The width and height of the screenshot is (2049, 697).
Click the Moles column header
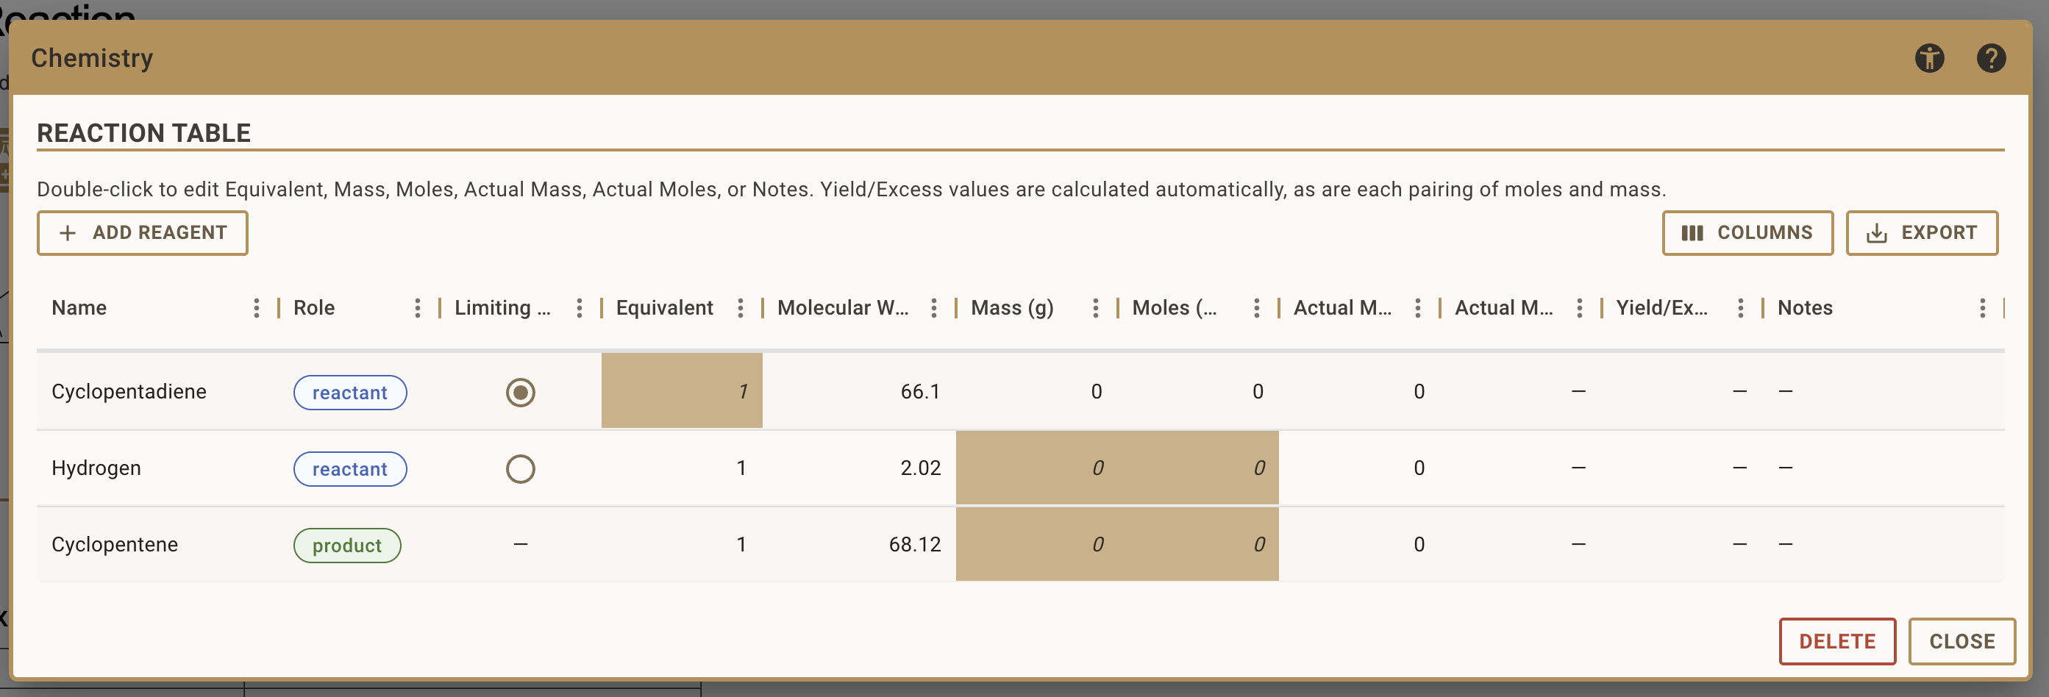1173,308
